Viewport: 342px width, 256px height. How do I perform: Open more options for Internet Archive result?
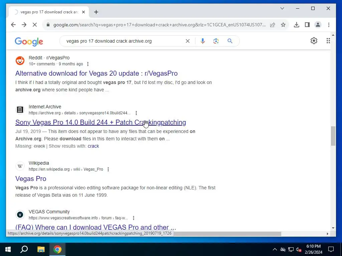[136, 113]
